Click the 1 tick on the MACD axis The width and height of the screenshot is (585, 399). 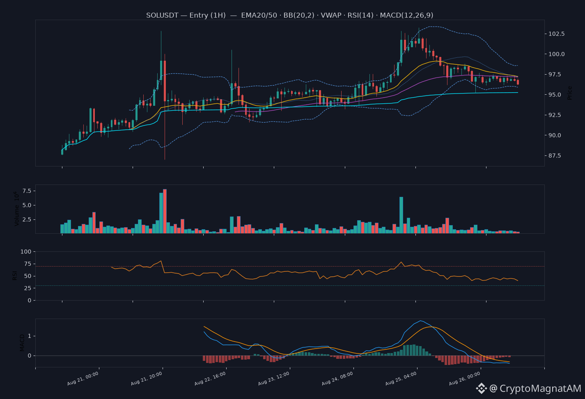click(30, 336)
